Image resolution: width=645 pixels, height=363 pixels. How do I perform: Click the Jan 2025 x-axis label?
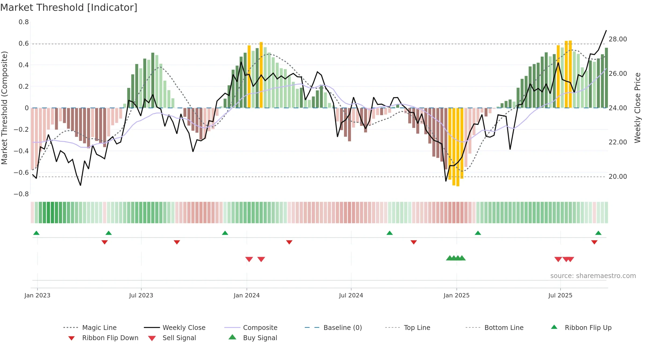click(457, 296)
